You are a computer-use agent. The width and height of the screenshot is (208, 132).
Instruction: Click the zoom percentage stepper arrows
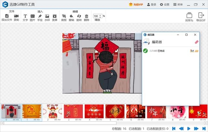coord(100,16)
